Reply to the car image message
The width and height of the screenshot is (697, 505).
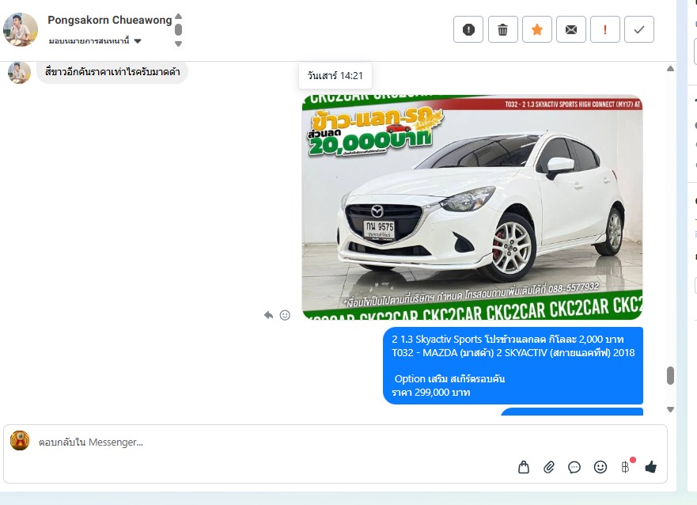(268, 315)
